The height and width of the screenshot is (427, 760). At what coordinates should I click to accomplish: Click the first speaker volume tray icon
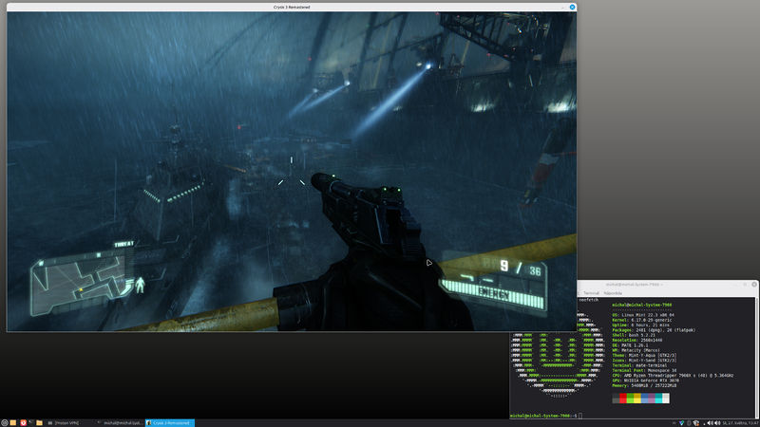tap(710, 423)
